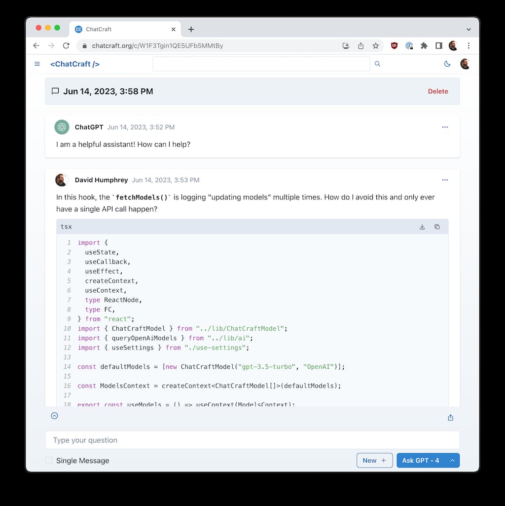Open a new browser tab
505x506 pixels.
click(x=191, y=29)
